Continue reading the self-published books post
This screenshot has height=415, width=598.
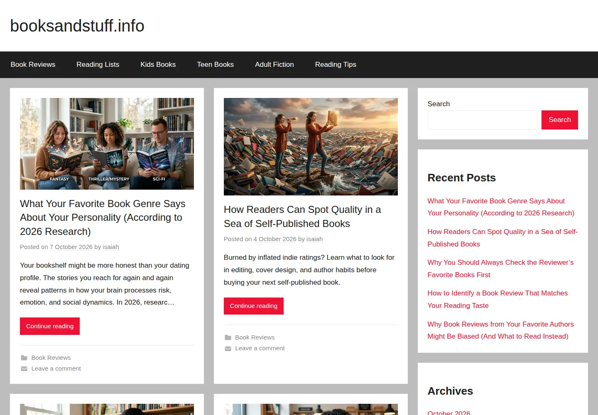(254, 306)
